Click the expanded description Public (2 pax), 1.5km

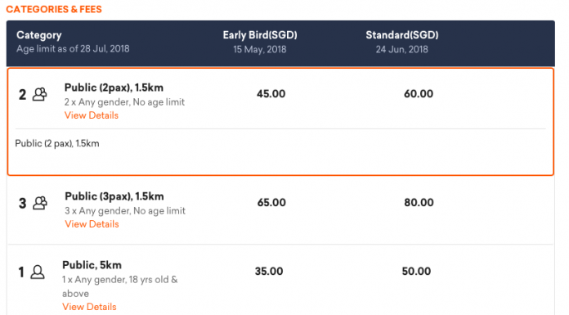(57, 144)
